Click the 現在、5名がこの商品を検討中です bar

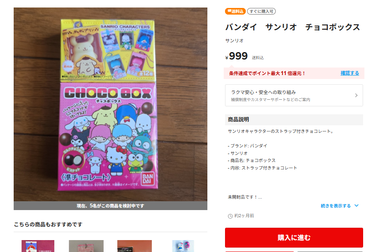coord(110,206)
